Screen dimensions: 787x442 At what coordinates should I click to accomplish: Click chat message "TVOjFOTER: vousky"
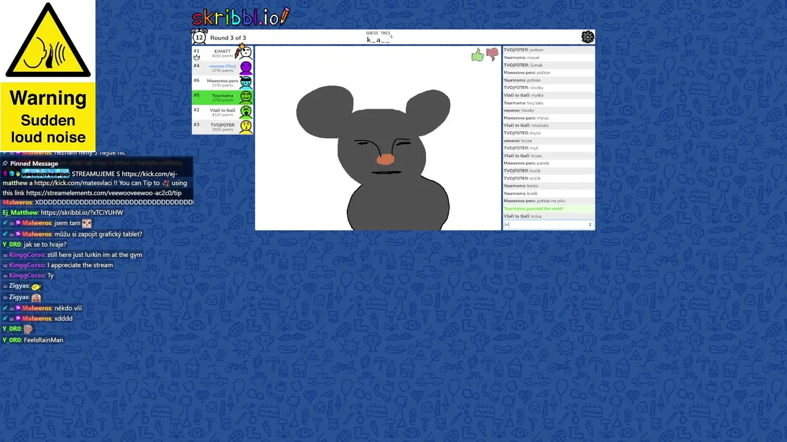[548, 88]
